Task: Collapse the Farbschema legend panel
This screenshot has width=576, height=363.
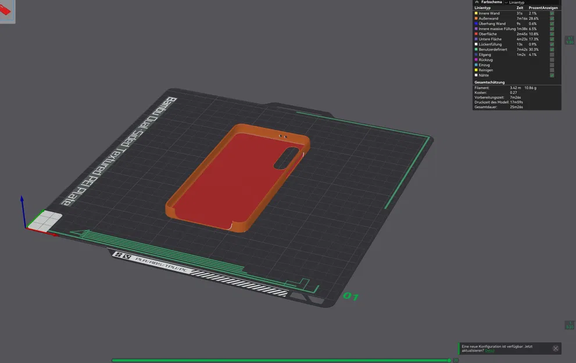Action: (477, 2)
